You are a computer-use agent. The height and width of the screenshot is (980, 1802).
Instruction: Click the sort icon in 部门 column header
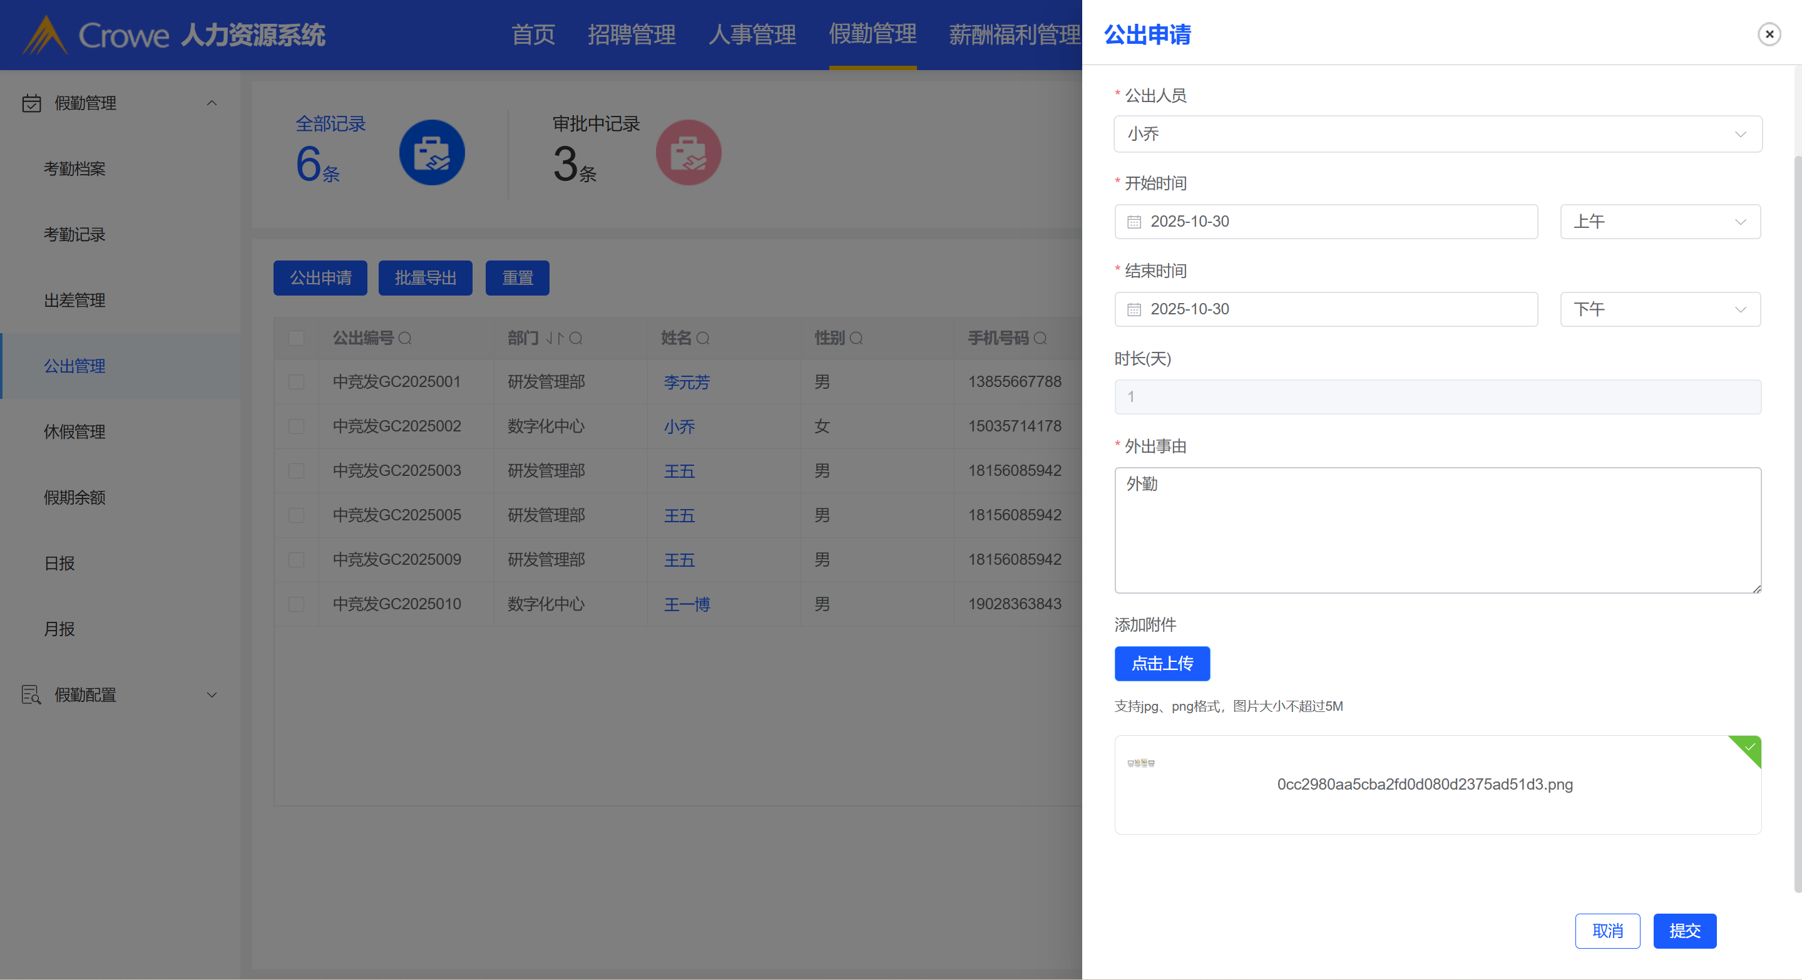click(554, 338)
